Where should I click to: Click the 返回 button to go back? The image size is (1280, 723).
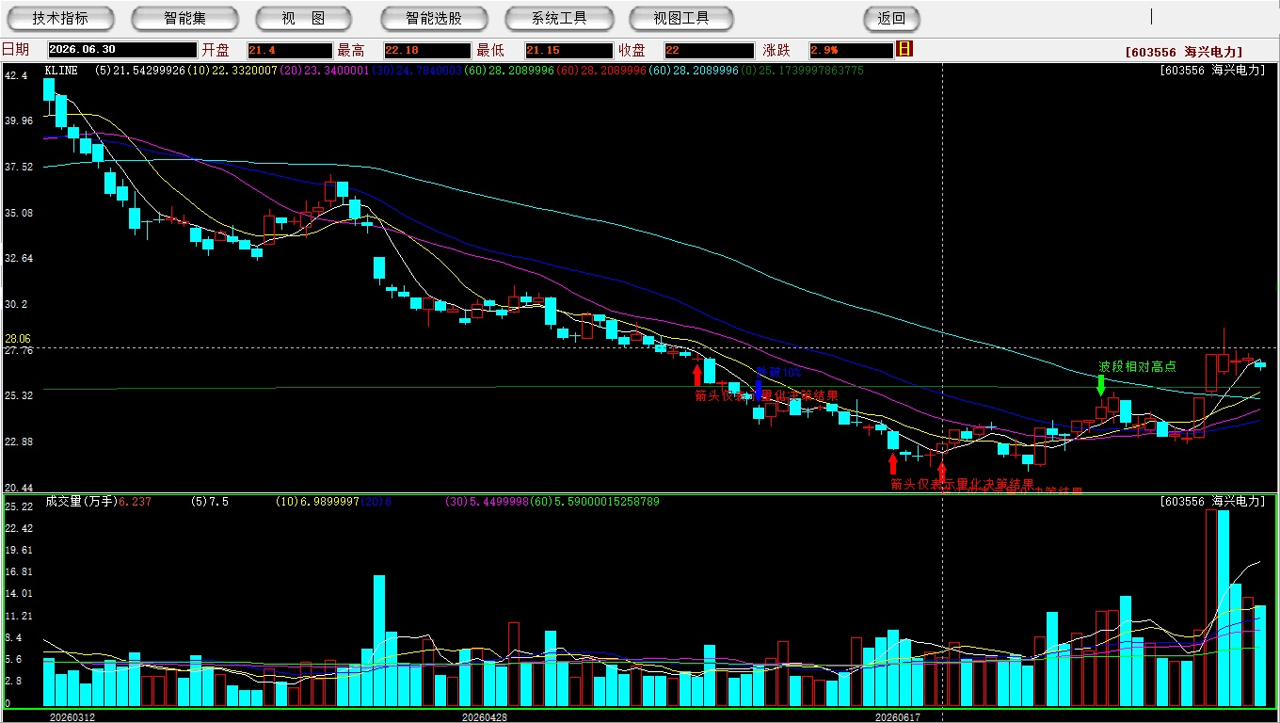(891, 18)
